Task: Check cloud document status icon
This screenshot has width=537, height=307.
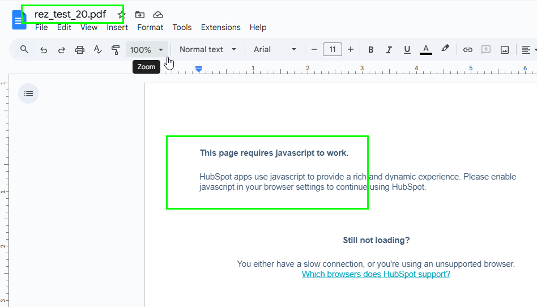Action: point(158,15)
